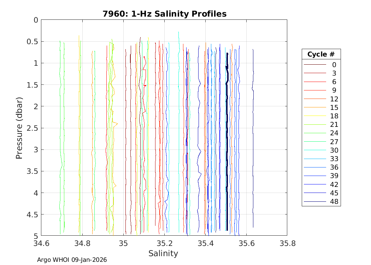Click the 'Salinity' x-axis label
The image size is (371, 265).
coord(163,253)
